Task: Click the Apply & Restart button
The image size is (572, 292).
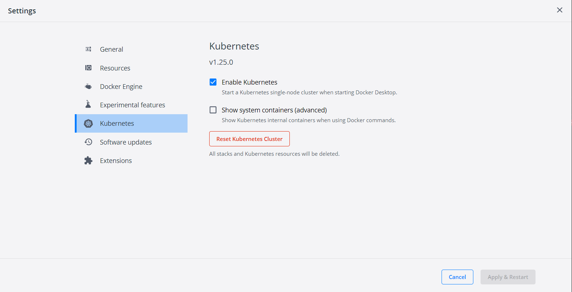Action: [508, 277]
